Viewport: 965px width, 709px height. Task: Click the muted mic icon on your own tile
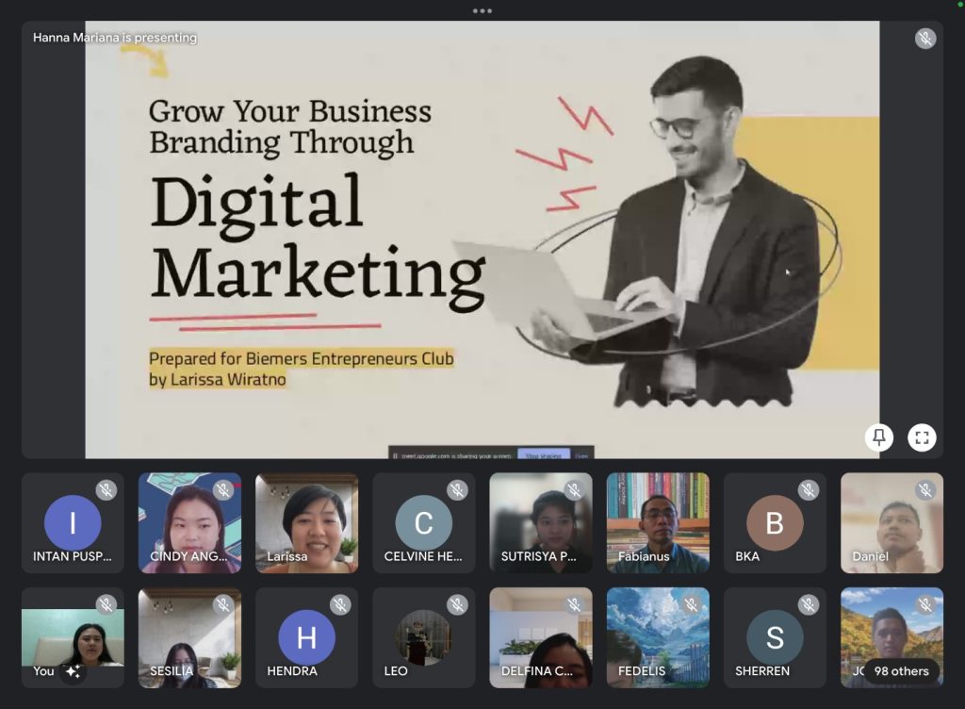tap(106, 605)
